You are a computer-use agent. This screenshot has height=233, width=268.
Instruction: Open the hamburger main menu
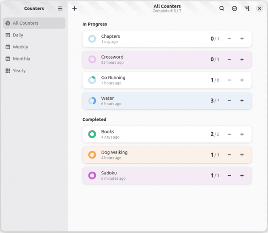60,8
